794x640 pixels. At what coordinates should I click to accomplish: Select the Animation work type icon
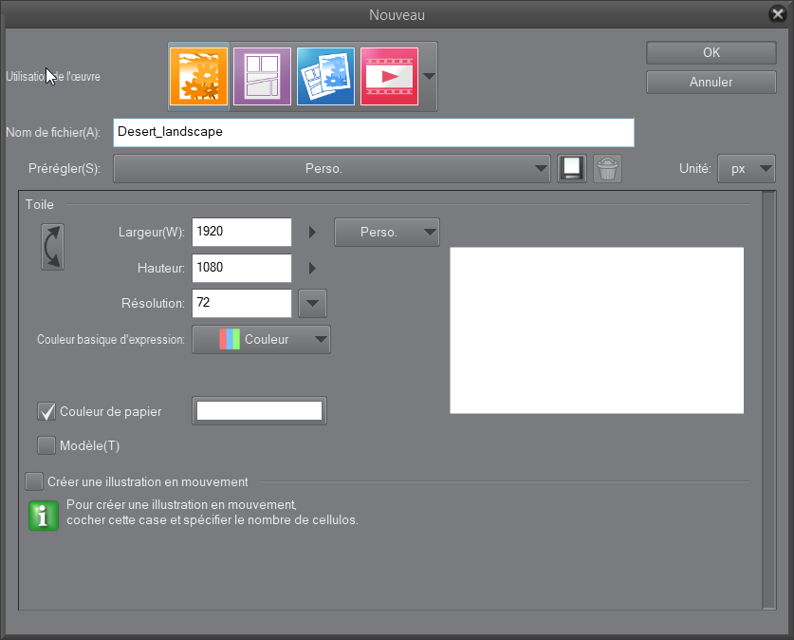point(389,76)
